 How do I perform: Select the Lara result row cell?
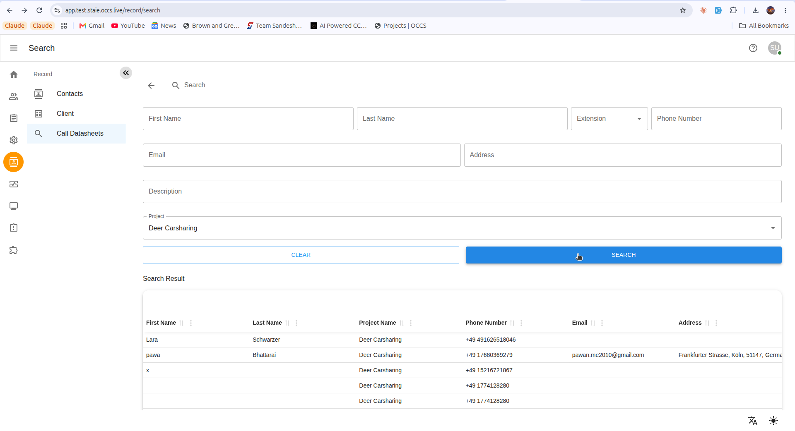pyautogui.click(x=152, y=340)
